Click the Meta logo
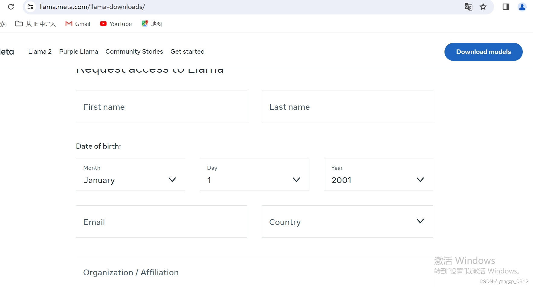Screen dimensions: 533x287 pos(7,52)
